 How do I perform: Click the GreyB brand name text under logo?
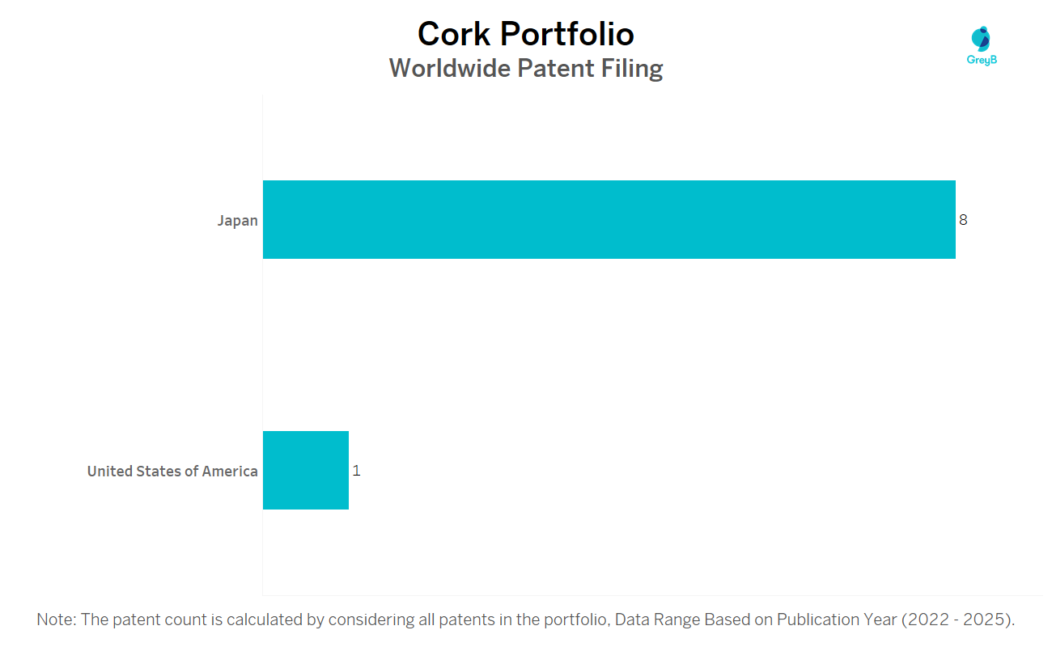click(982, 60)
